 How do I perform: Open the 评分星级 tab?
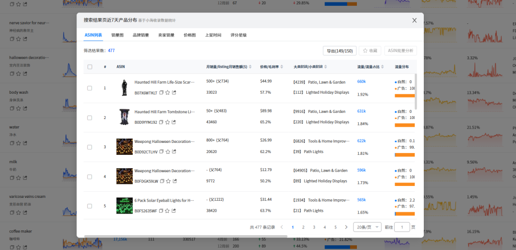238,35
